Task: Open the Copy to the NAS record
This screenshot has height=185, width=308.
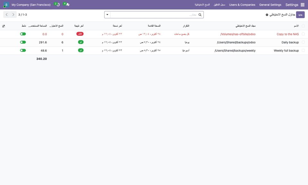Action: (287, 34)
